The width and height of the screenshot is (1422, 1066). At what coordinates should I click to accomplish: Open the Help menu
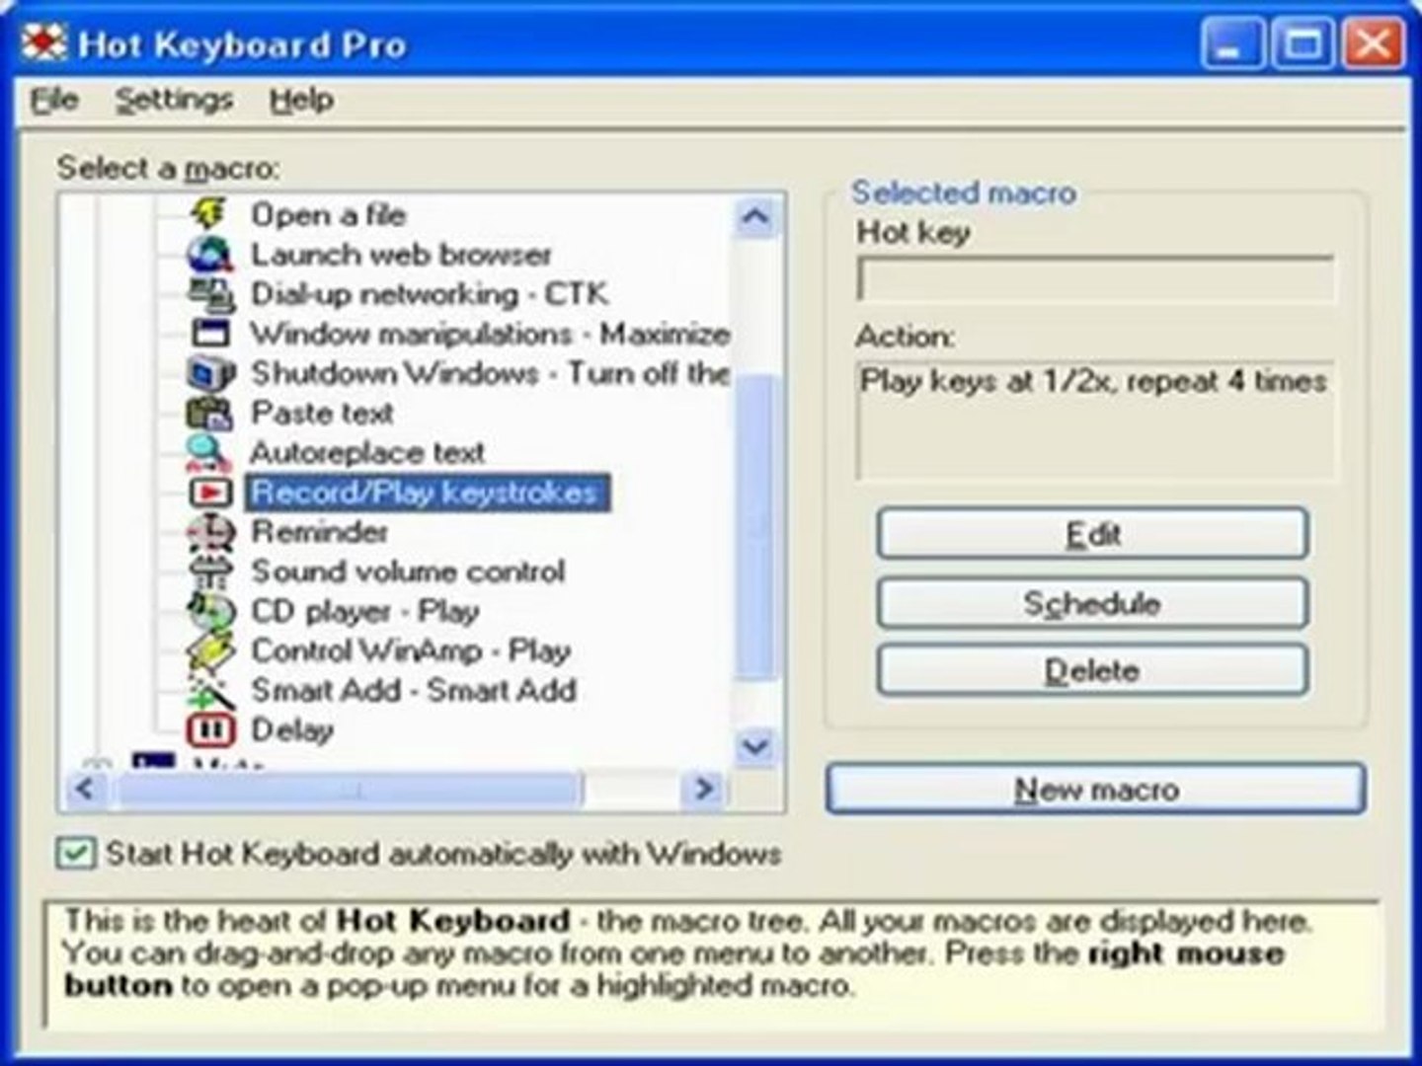[301, 100]
